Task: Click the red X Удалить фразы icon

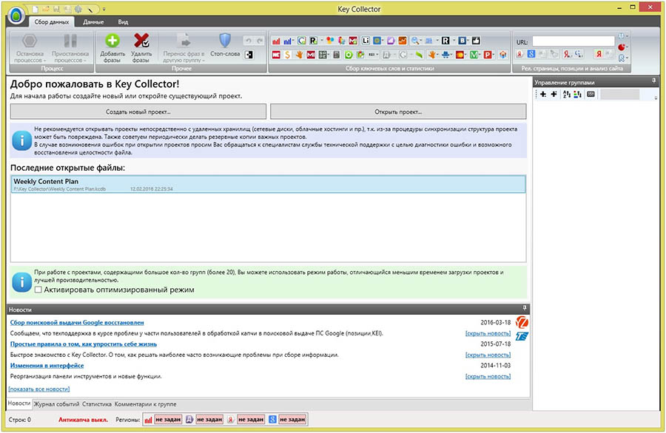Action: [141, 41]
